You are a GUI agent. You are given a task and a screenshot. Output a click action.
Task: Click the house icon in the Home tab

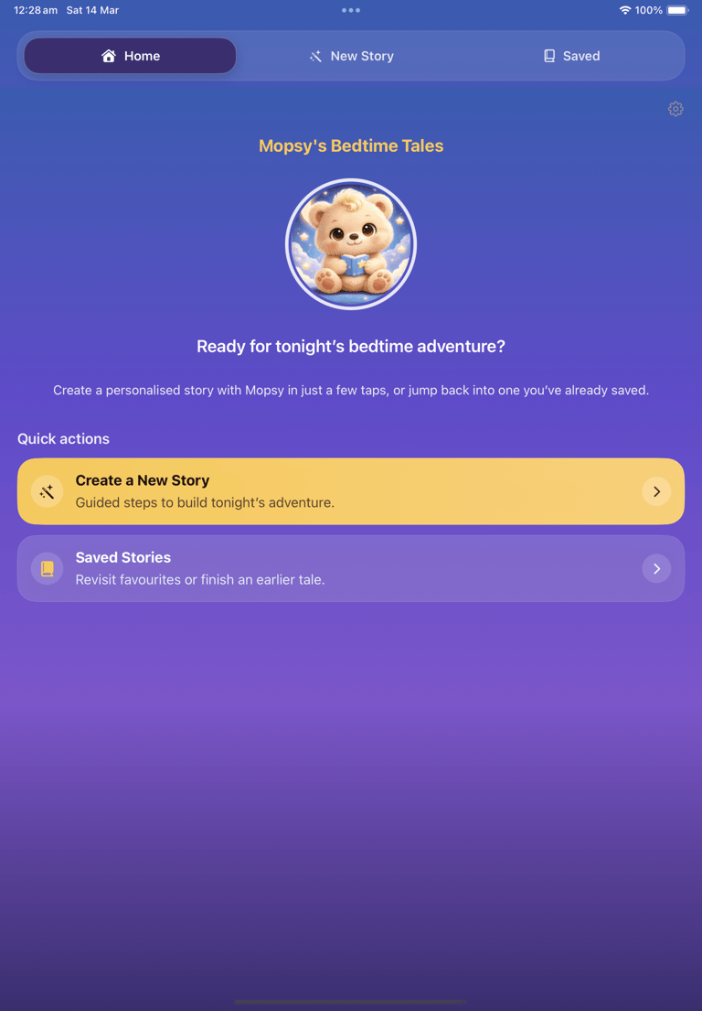coord(108,56)
